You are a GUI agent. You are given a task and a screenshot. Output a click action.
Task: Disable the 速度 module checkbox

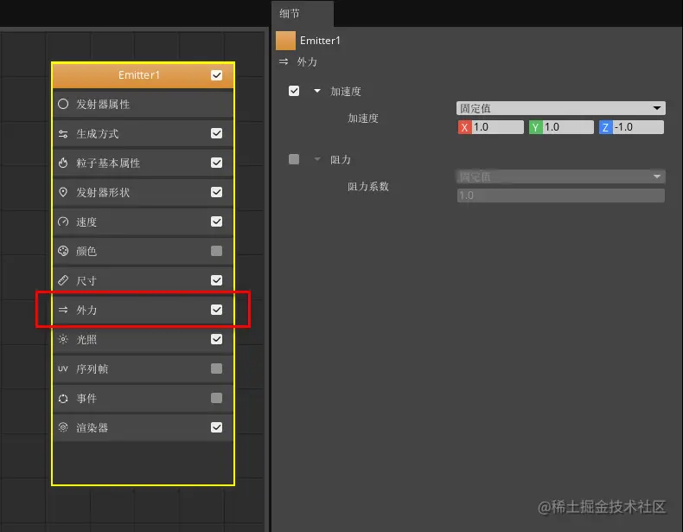[x=216, y=221]
